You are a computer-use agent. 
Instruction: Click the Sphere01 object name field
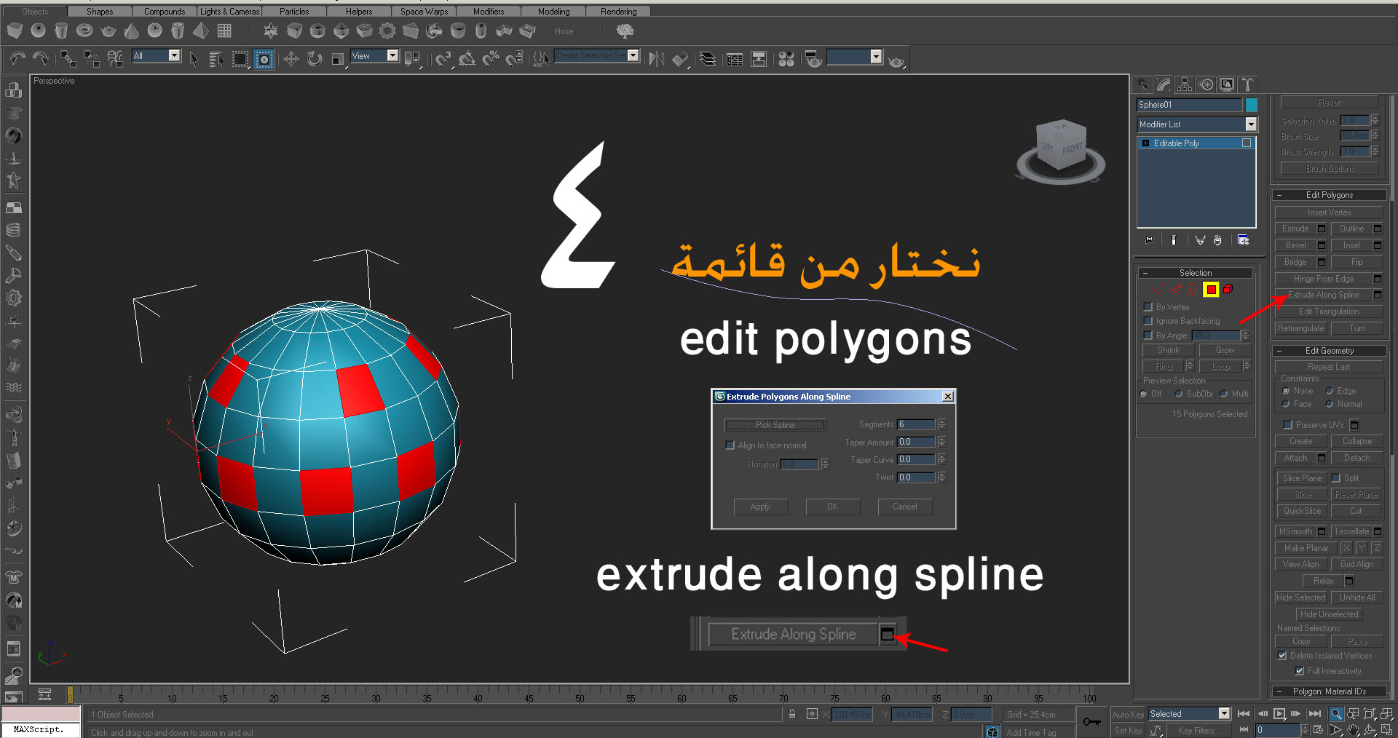coord(1189,105)
